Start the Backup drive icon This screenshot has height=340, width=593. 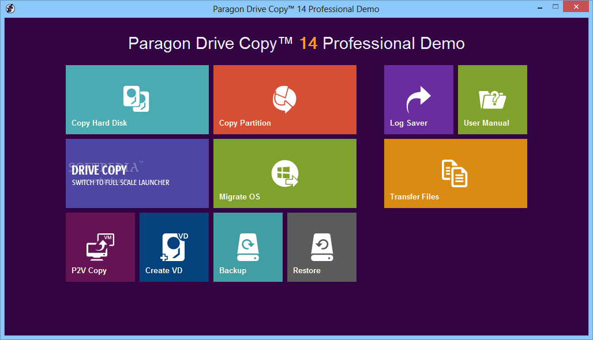[x=248, y=247]
